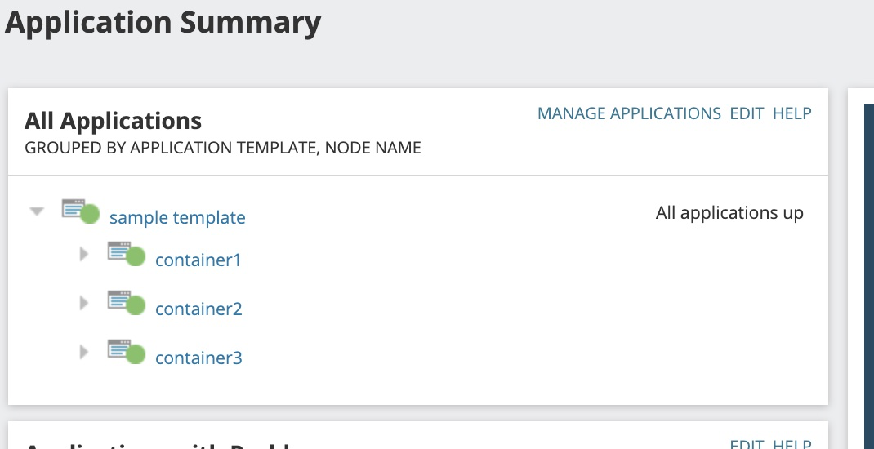This screenshot has width=874, height=449.
Task: Click the 'All applications up' status text
Action: (729, 213)
